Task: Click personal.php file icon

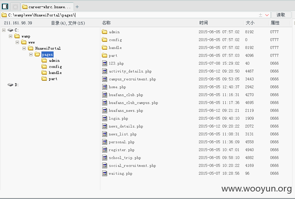Action: pos(105,142)
